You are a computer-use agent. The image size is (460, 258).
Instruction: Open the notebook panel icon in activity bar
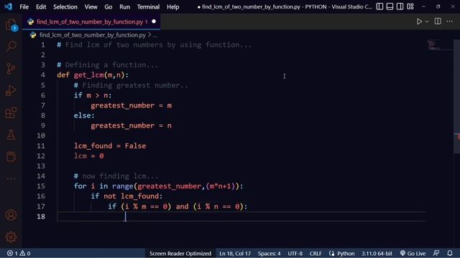[x=11, y=156]
